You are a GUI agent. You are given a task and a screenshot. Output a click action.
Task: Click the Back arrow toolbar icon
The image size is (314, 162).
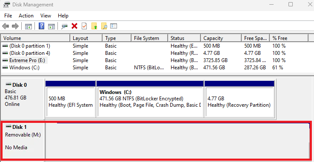(x=6, y=26)
